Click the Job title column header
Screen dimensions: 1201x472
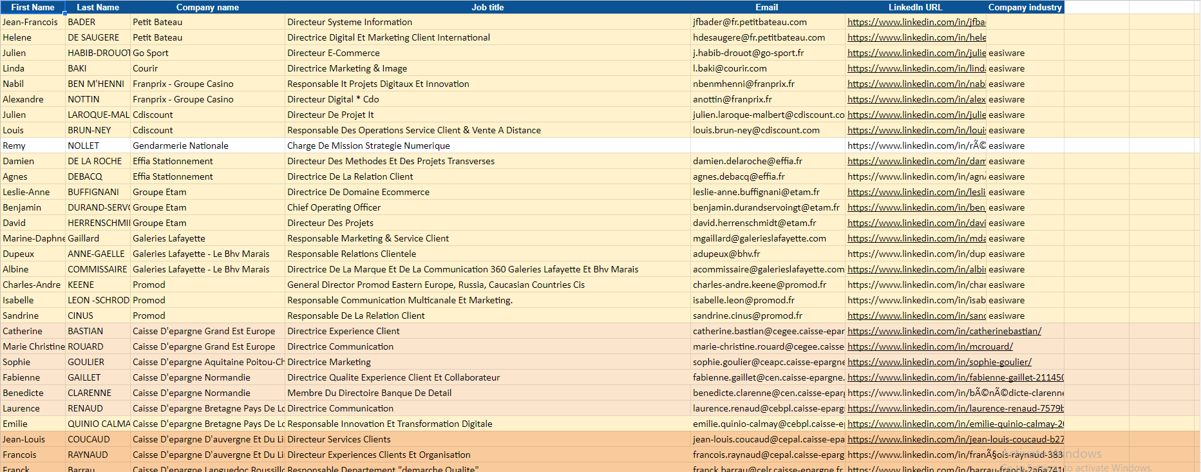(x=487, y=7)
